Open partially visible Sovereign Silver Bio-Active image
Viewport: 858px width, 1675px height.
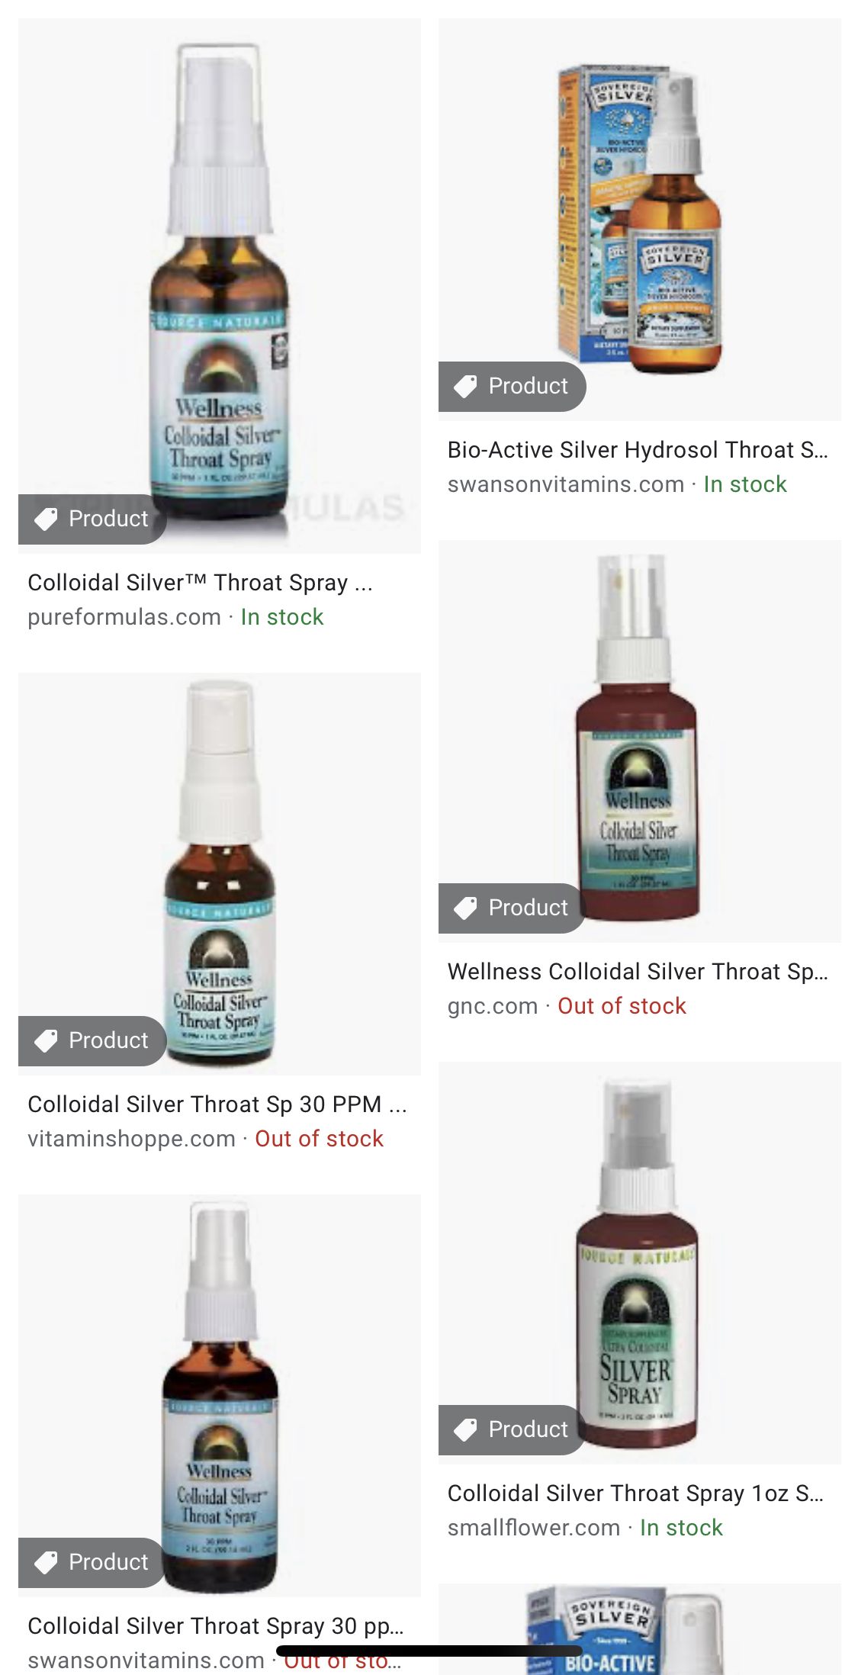point(640,1629)
